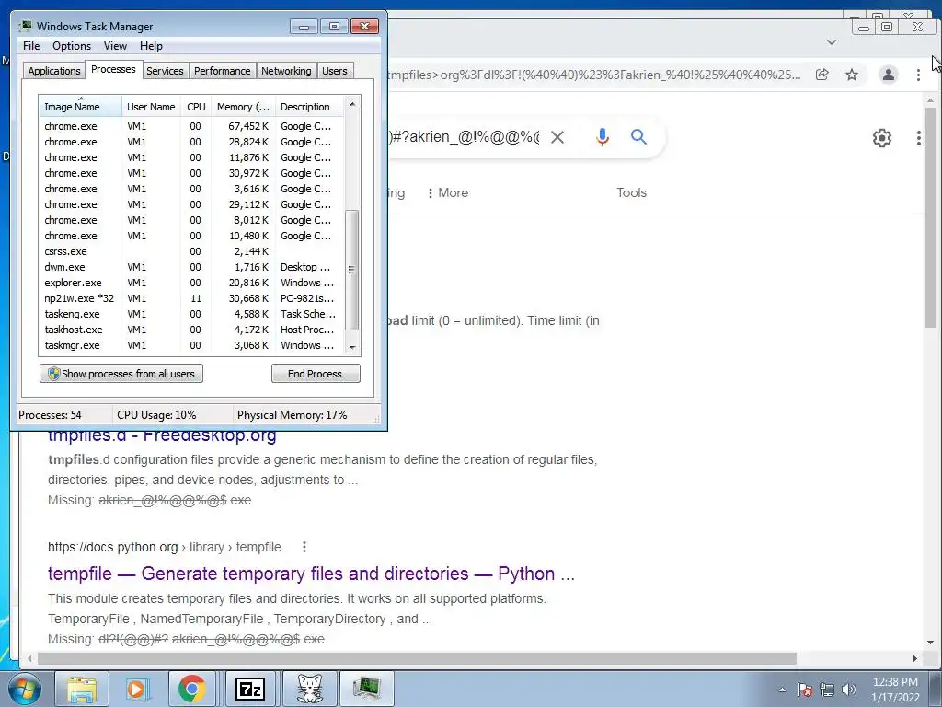Switch to the Services tab
The width and height of the screenshot is (942, 707).
click(165, 71)
